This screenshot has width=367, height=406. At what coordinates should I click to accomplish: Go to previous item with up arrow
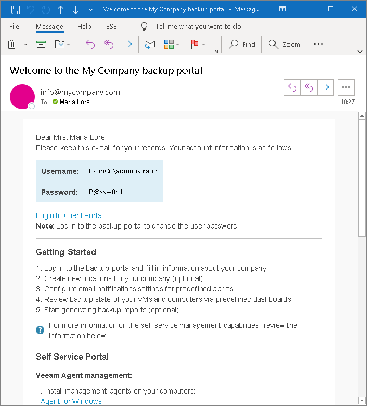pos(61,9)
